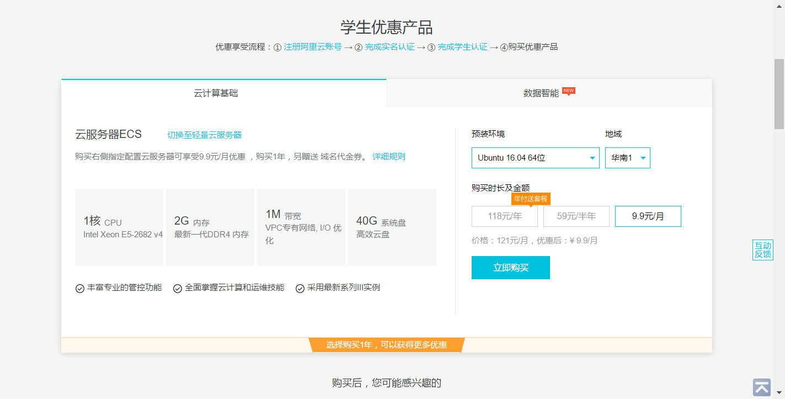
Task: Switch to the 云计算基础 tab
Action: (x=224, y=93)
